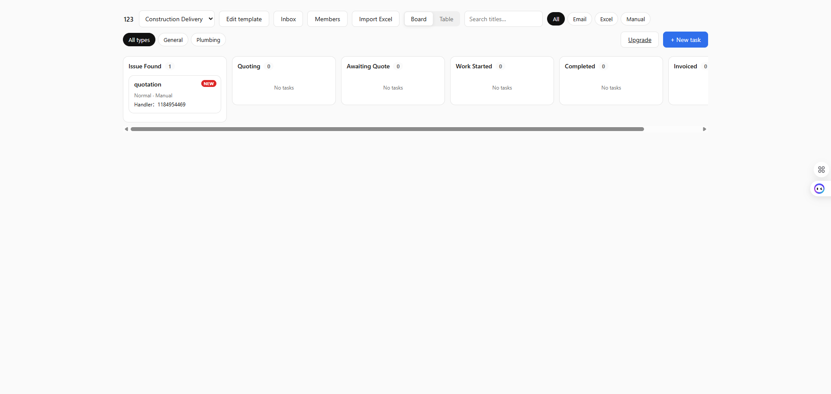Click the Upgrade link
The height and width of the screenshot is (394, 831).
tap(640, 40)
